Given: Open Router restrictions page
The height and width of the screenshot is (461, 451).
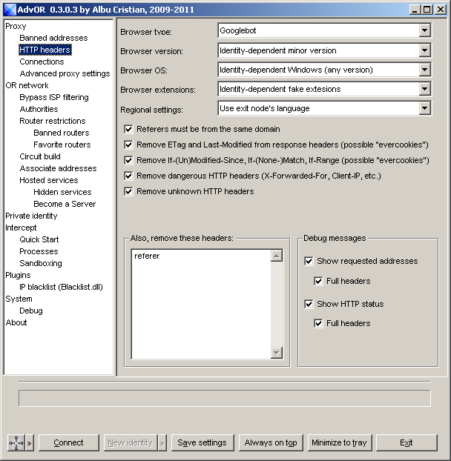Looking at the screenshot, I should (x=53, y=121).
